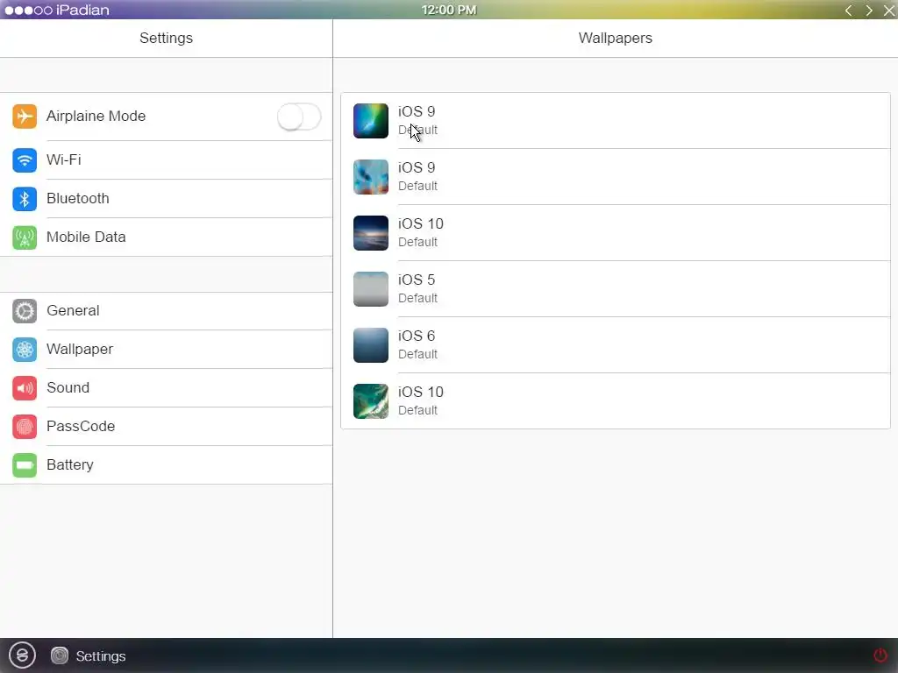Image resolution: width=898 pixels, height=673 pixels.
Task: Select the second iOS 9 blue-orange thumbnail
Action: [x=371, y=177]
